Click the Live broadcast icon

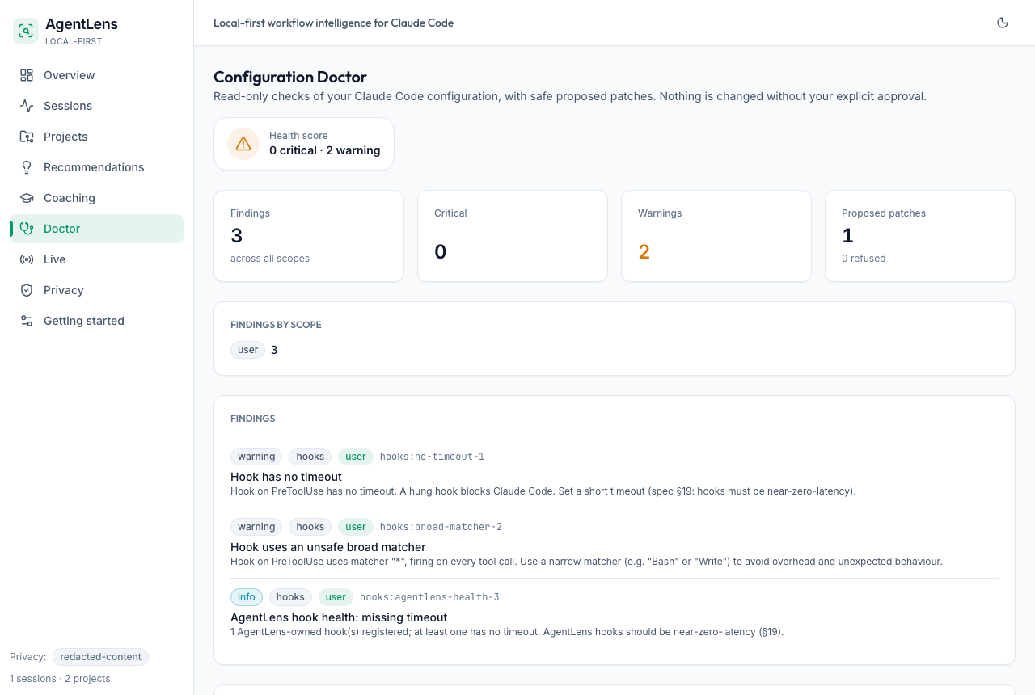pyautogui.click(x=27, y=259)
